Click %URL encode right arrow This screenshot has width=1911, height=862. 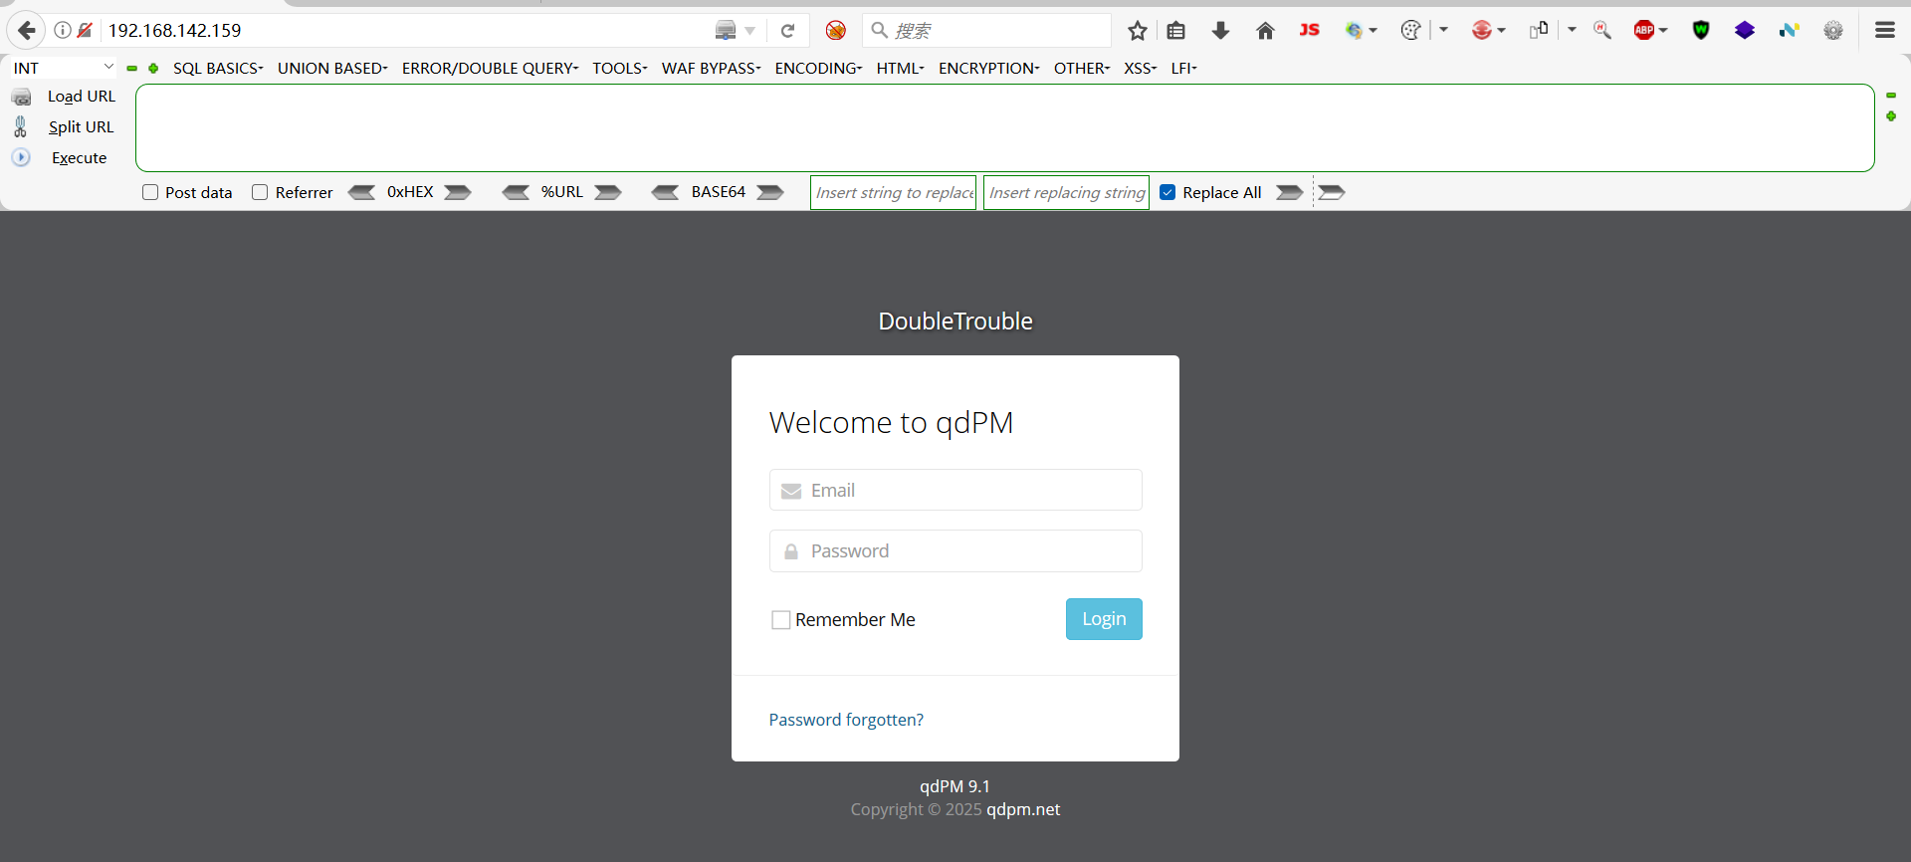click(608, 192)
